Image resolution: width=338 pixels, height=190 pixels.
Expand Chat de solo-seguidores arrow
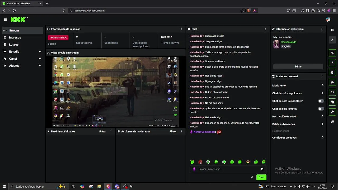point(322,93)
